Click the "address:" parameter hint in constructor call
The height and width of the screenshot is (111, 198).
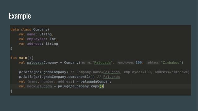tap(153, 63)
